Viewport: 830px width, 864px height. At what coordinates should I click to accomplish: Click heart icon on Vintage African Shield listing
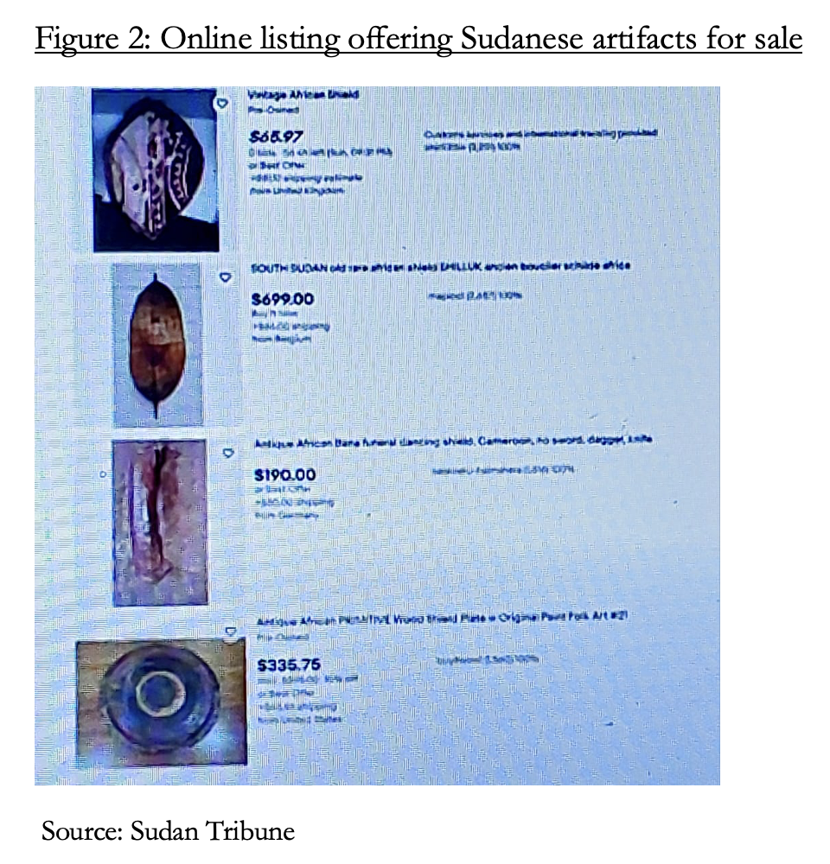221,103
